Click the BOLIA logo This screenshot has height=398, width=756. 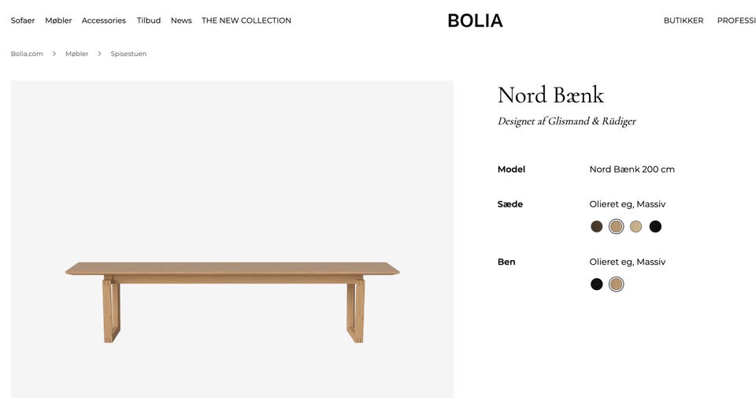pos(475,20)
